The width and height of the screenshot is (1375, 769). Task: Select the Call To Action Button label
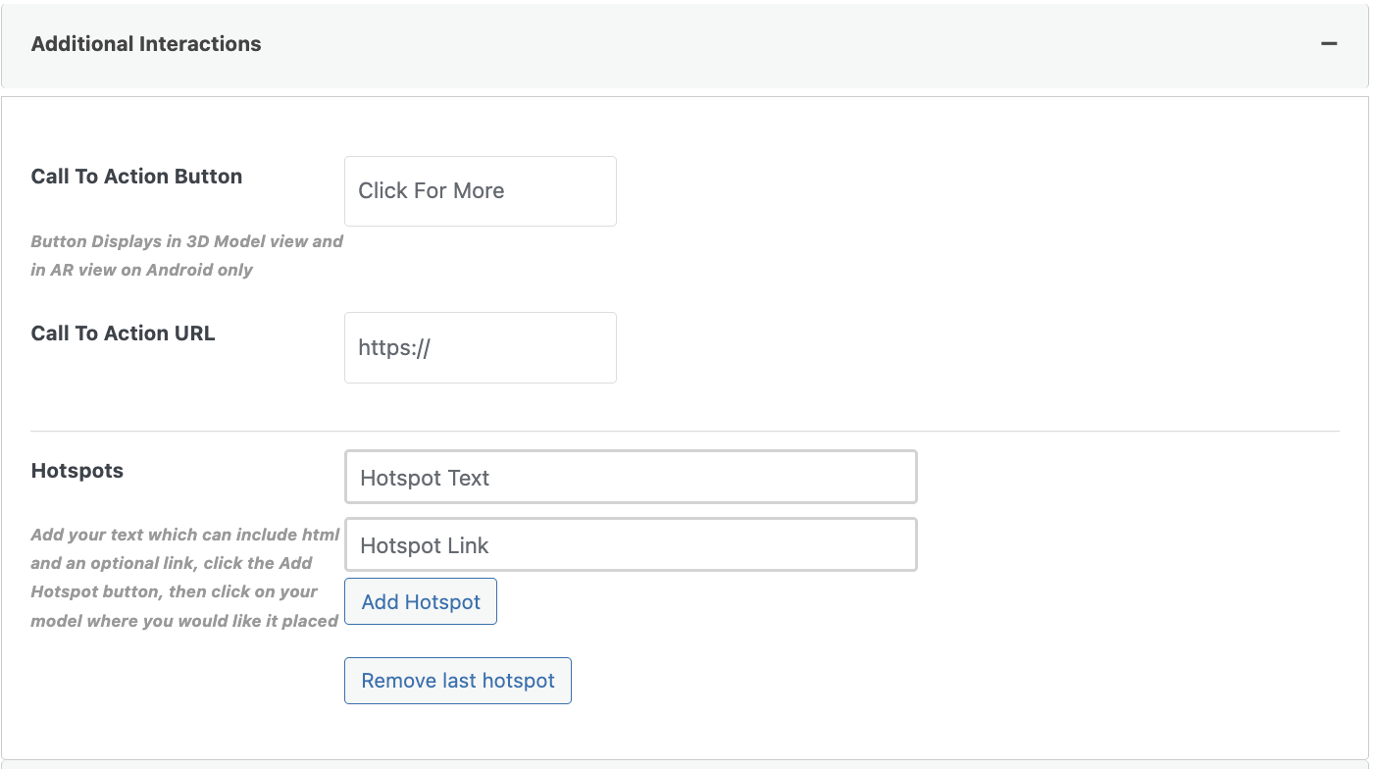tap(136, 177)
